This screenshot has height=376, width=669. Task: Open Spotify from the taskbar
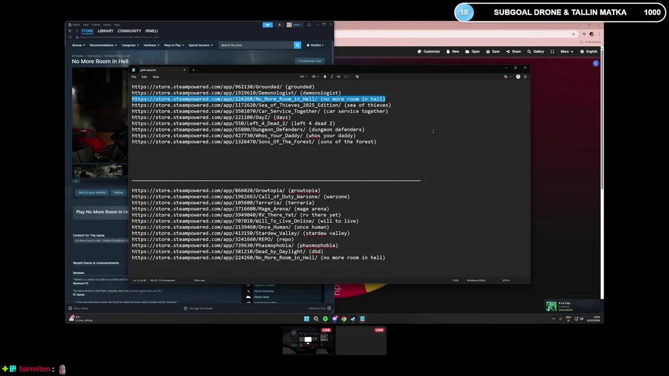point(325,319)
